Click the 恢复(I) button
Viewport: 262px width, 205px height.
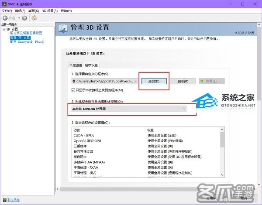[x=212, y=81]
